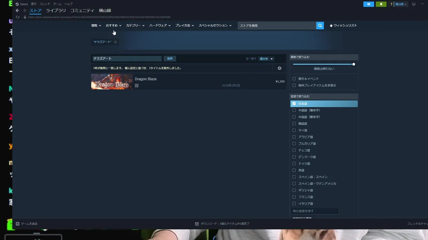Check the イタリア語 language filter
Viewport: 428px width, 240px height.
click(294, 204)
